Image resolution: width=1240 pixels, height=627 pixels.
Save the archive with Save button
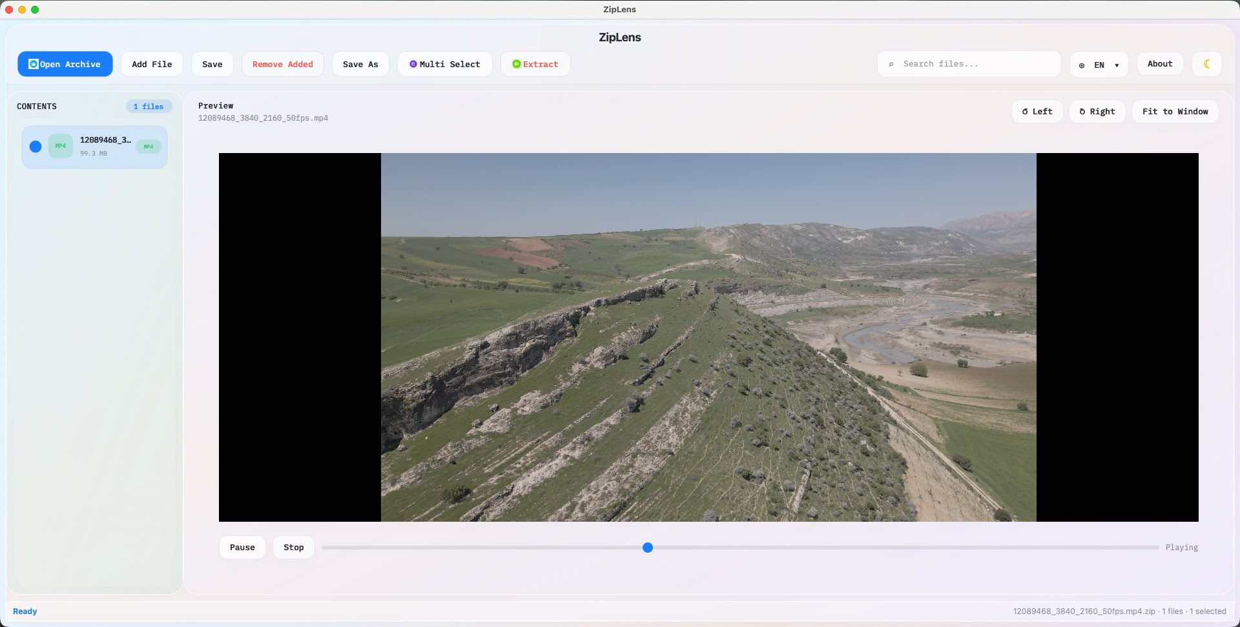click(x=212, y=64)
